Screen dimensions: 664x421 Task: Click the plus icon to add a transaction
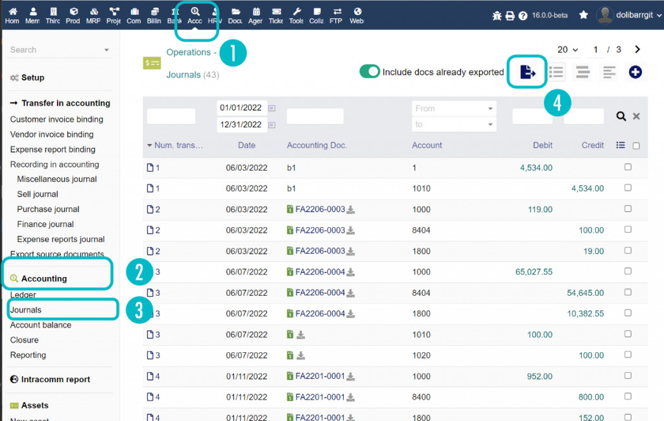[x=635, y=72]
